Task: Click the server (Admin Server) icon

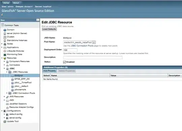Action: point(5,33)
